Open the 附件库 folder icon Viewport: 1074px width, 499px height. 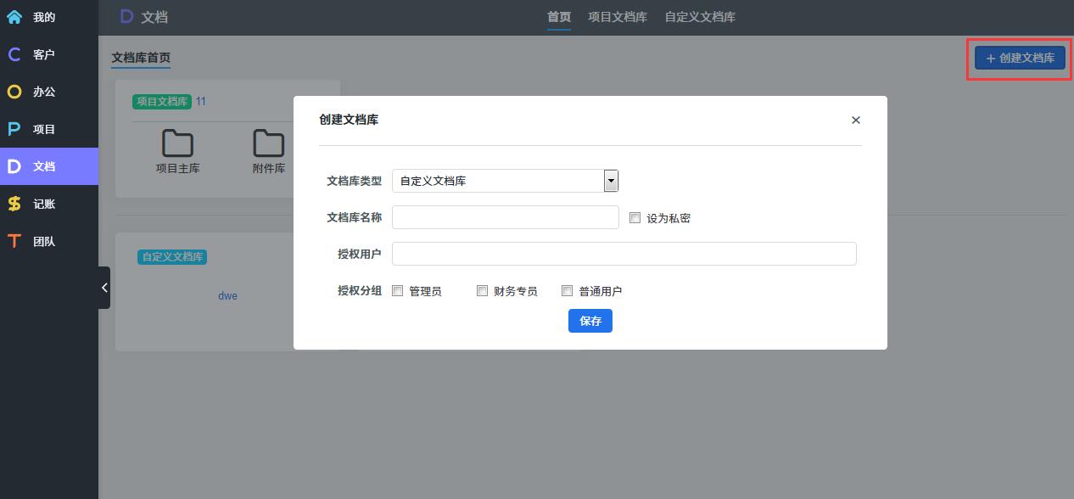268,144
